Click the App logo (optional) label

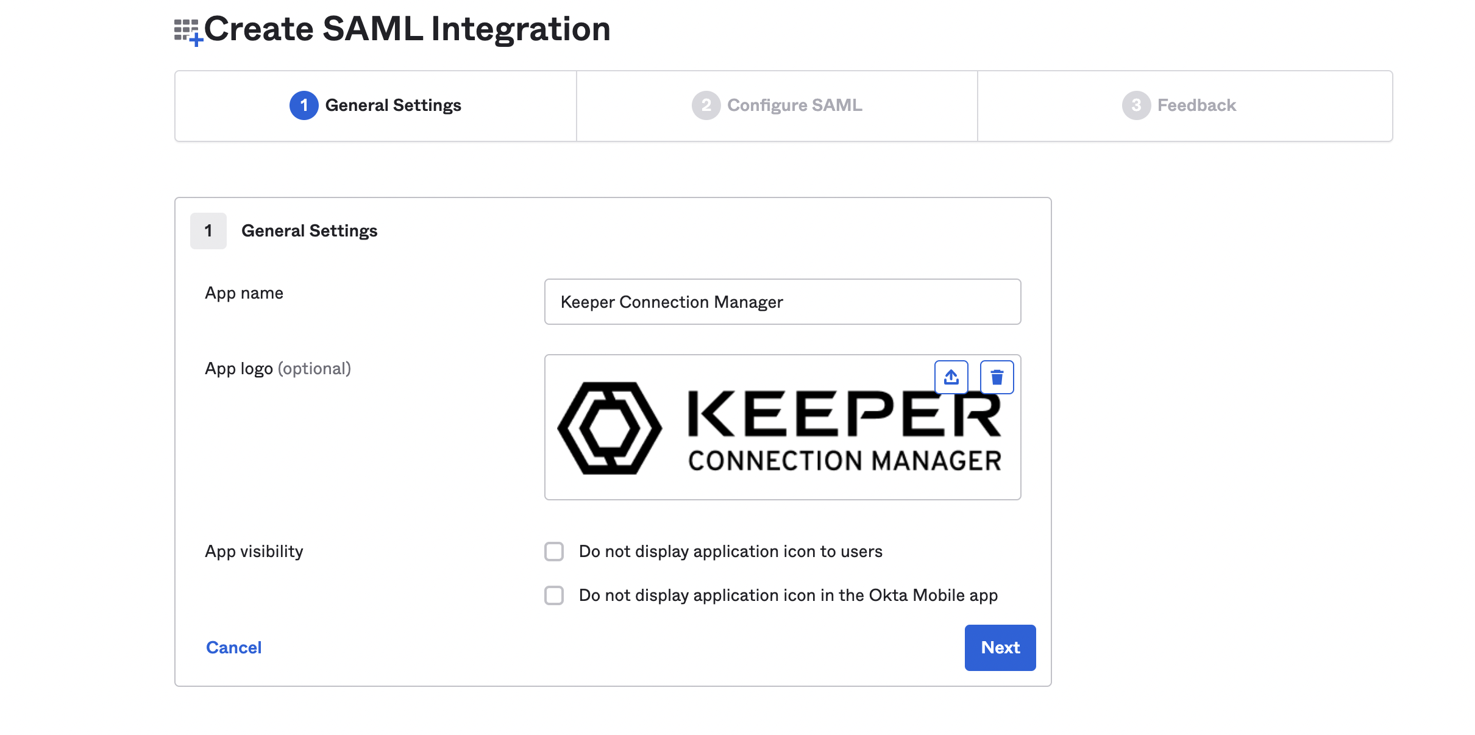point(277,369)
